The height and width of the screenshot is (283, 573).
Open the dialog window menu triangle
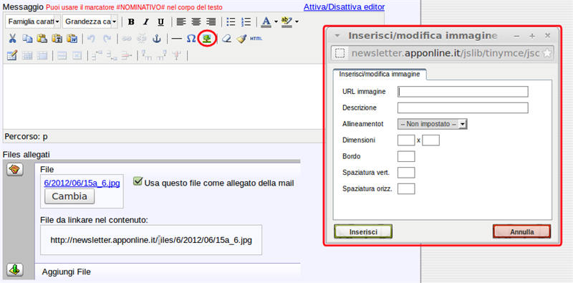tap(337, 36)
